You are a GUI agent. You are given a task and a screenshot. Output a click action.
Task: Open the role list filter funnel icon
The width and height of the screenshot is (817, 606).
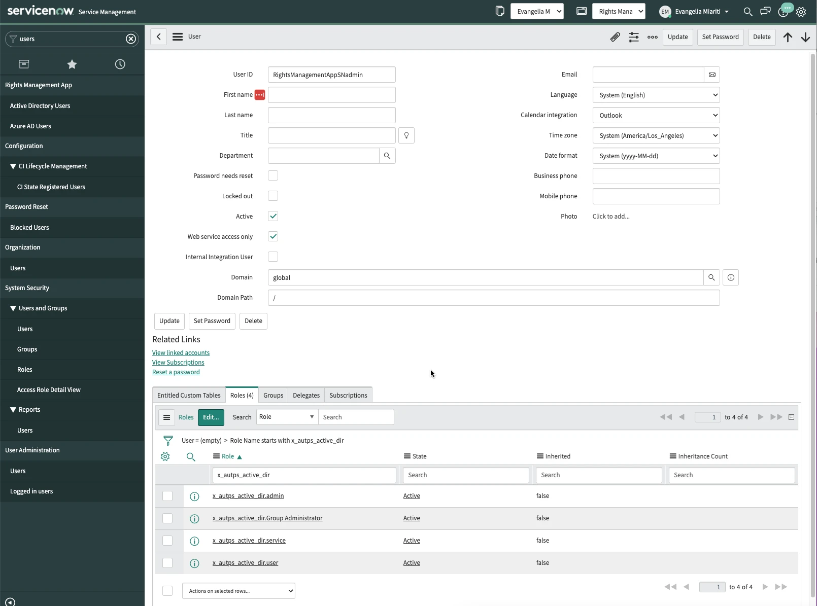pos(168,441)
